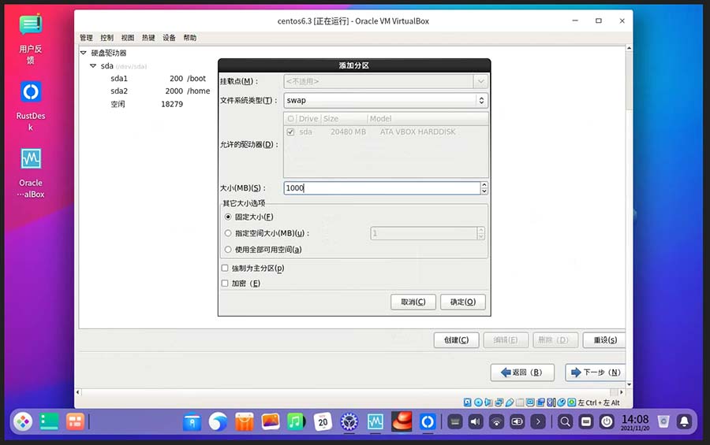This screenshot has width=710, height=445.
Task: Select the 指定空间大小(MB)(u) radio button
Action: coord(228,233)
